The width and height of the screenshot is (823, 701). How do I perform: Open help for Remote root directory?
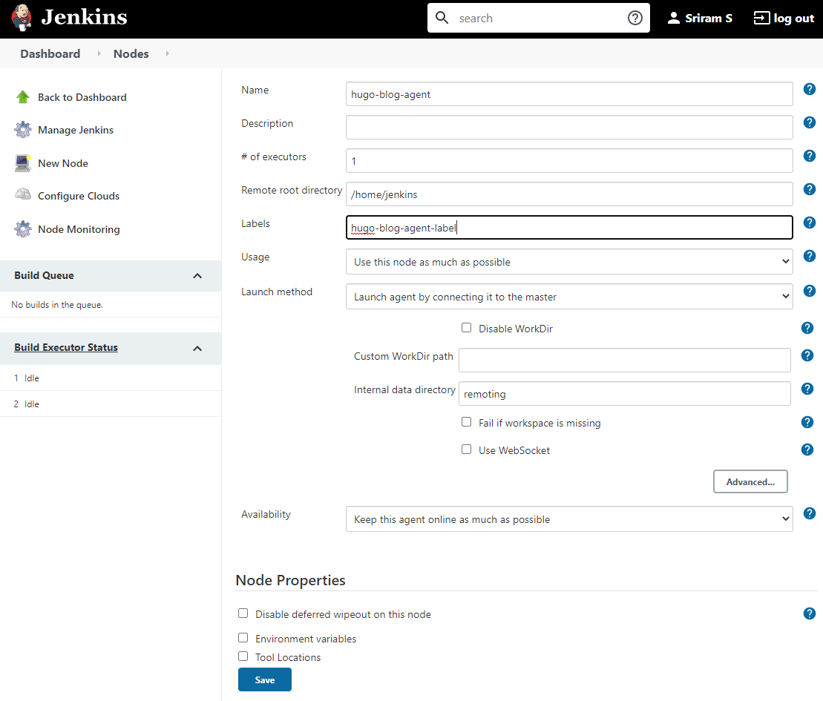(x=810, y=189)
